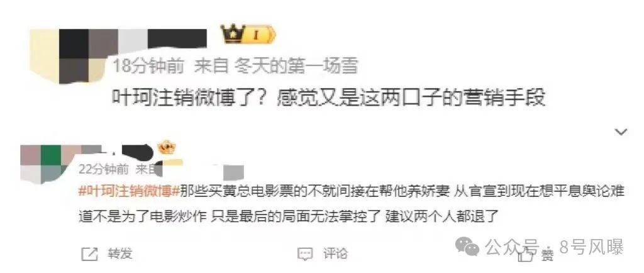
Task: Click the speech bubble comment icon
Action: pyautogui.click(x=305, y=254)
